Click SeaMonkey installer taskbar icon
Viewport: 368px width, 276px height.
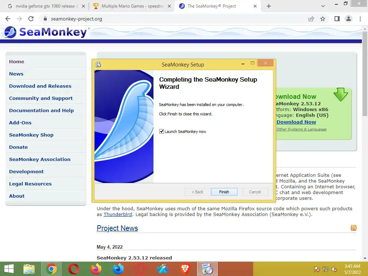(x=207, y=269)
